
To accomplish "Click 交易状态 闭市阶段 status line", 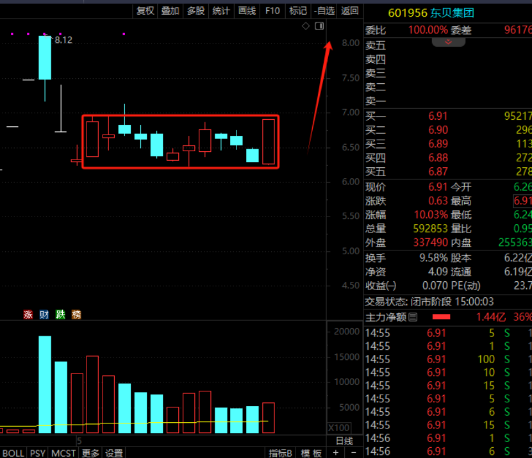I will click(429, 302).
